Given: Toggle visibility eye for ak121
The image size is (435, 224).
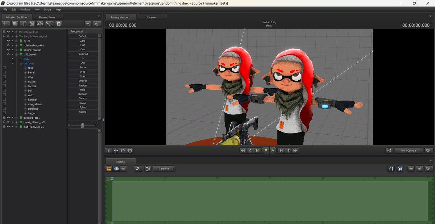Looking at the screenshot, I should point(8,41).
